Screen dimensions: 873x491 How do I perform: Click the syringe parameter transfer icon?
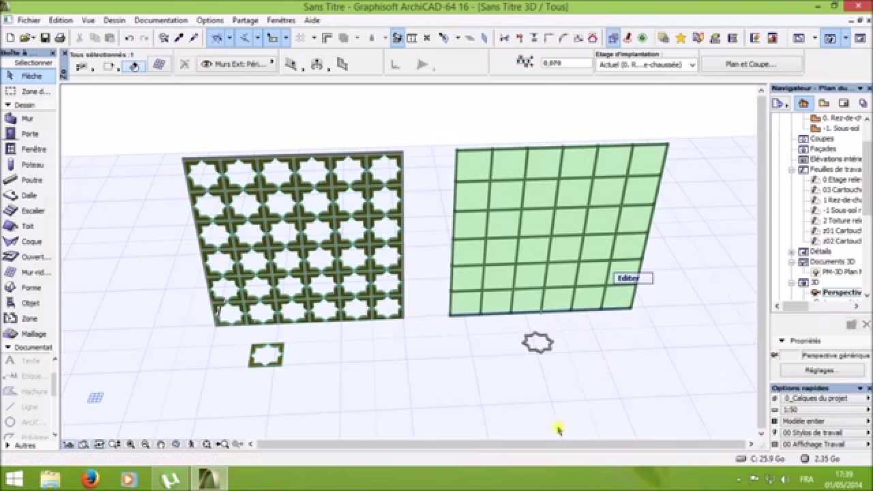[194, 38]
